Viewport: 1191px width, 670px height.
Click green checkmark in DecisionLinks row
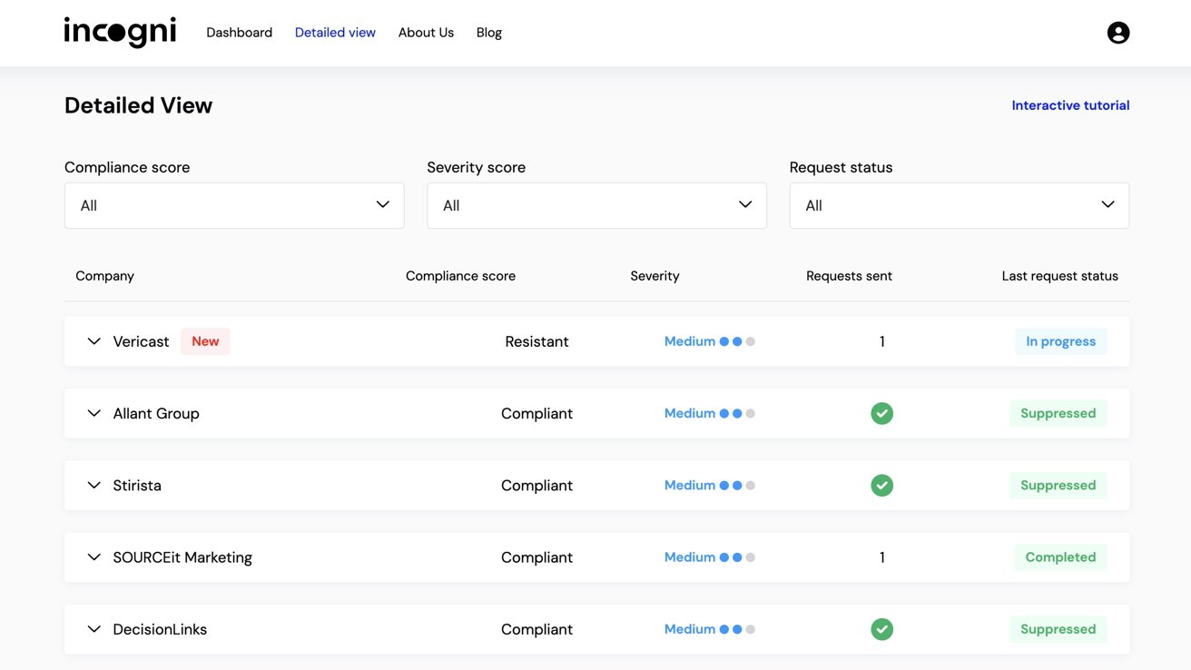pos(881,629)
